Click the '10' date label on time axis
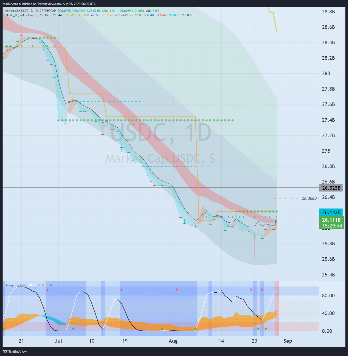 [x=92, y=341]
